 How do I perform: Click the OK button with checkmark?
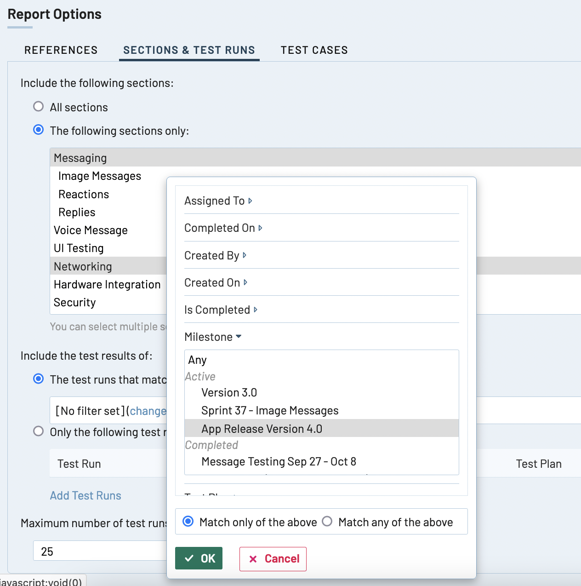click(199, 558)
